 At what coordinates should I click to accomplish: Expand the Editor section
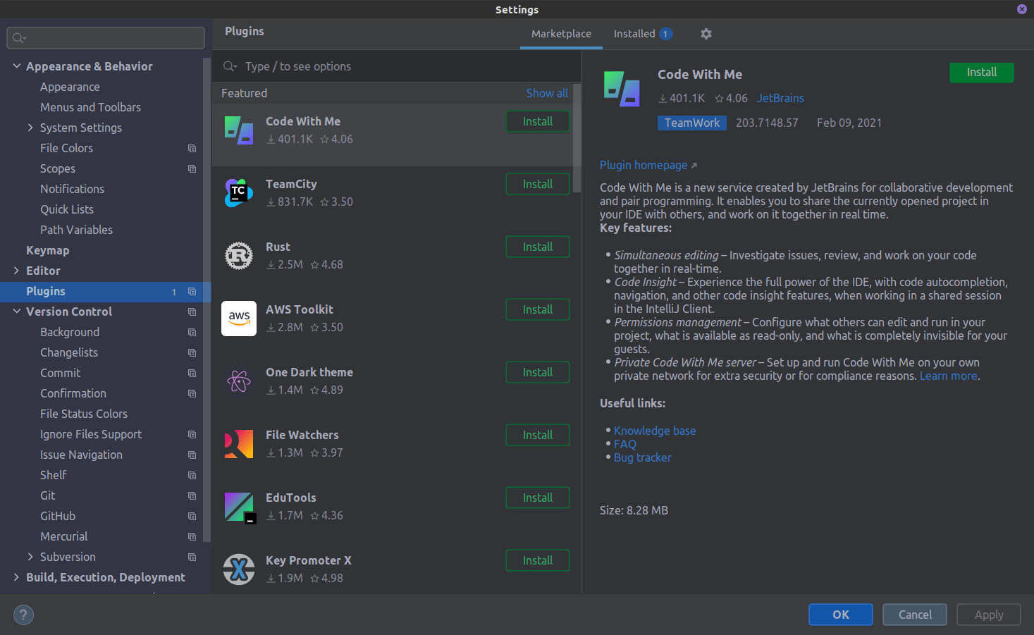tap(17, 271)
